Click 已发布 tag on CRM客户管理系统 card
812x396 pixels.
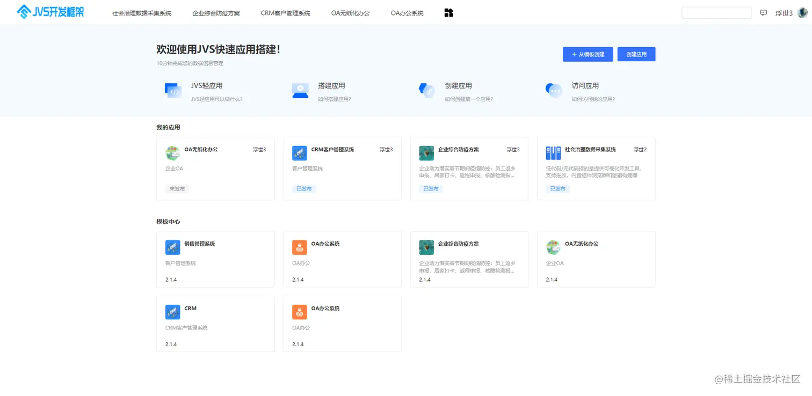point(304,189)
